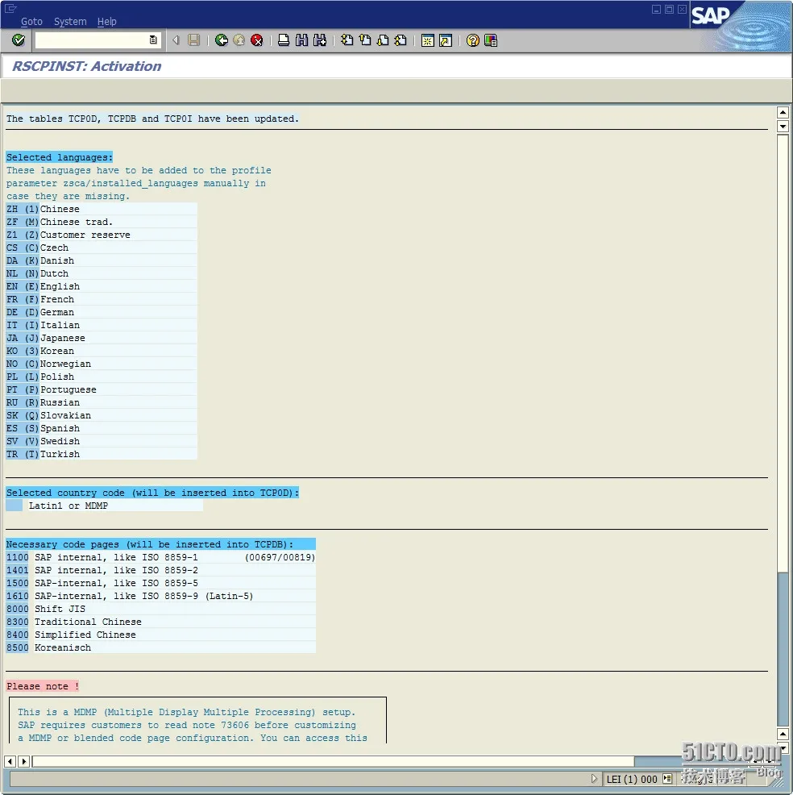The width and height of the screenshot is (793, 795).
Task: Expand the status bar triangle arrow
Action: click(x=595, y=778)
